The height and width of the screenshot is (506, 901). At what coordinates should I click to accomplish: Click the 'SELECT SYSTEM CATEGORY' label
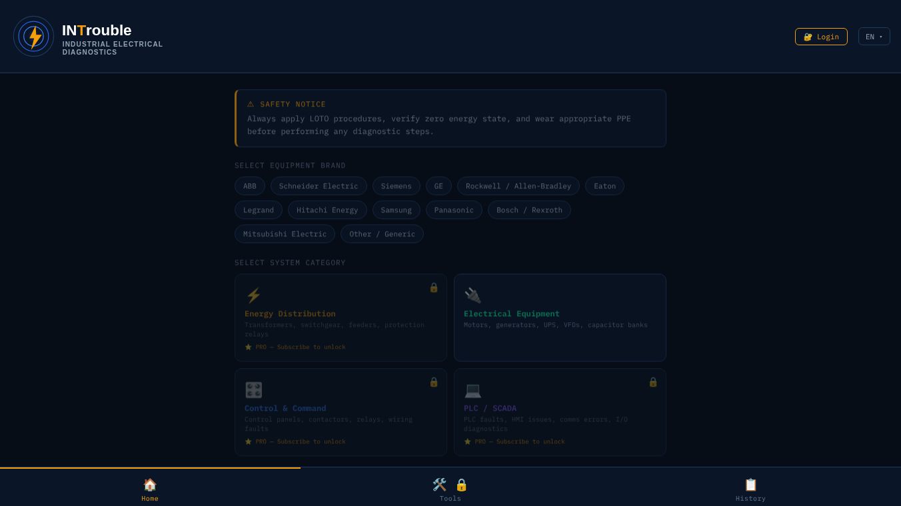click(x=291, y=262)
